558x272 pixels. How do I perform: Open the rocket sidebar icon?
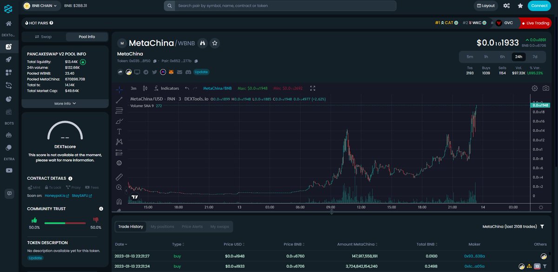coord(8,59)
